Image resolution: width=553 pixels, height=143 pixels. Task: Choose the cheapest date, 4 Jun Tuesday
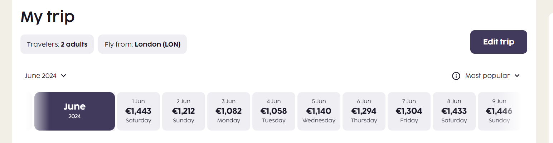(x=274, y=111)
